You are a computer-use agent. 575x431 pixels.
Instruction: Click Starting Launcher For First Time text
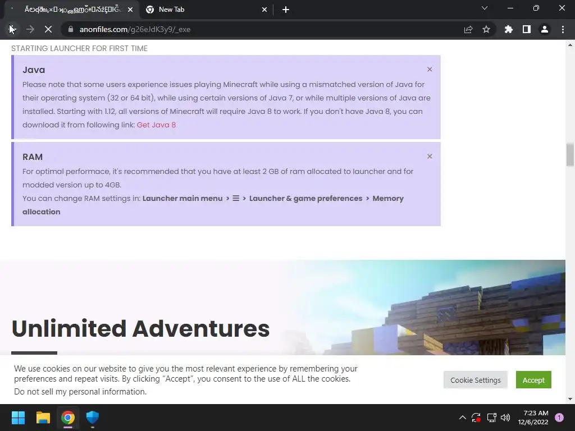coord(79,48)
